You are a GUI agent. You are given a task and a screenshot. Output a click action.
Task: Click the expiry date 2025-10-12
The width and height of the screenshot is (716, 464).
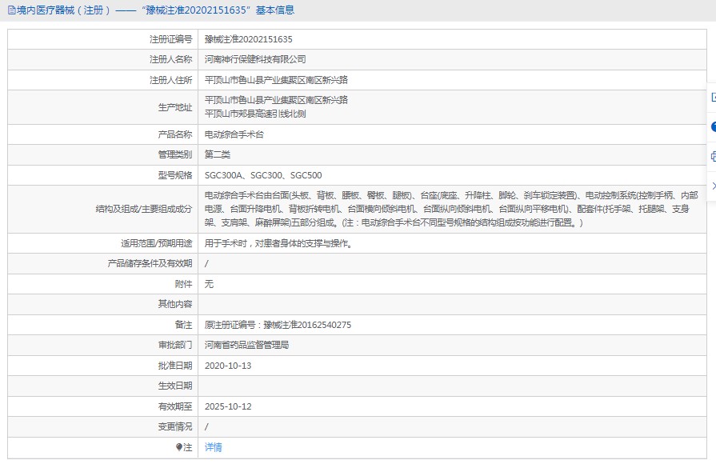[228, 406]
